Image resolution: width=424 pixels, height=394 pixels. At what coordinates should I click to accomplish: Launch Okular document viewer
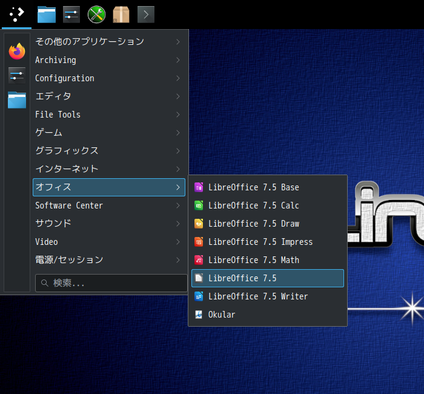click(x=268, y=315)
